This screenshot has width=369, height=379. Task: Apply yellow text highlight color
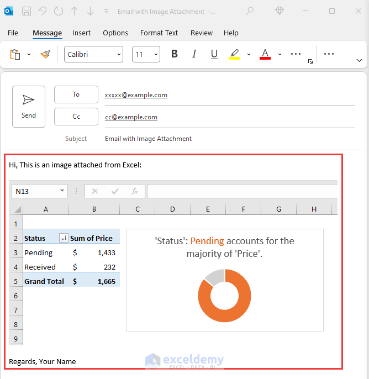234,54
